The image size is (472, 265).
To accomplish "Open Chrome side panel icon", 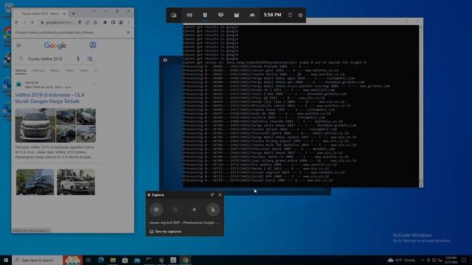I will point(113,22).
